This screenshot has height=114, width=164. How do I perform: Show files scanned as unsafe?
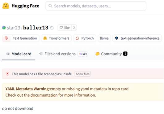pyautogui.click(x=83, y=74)
